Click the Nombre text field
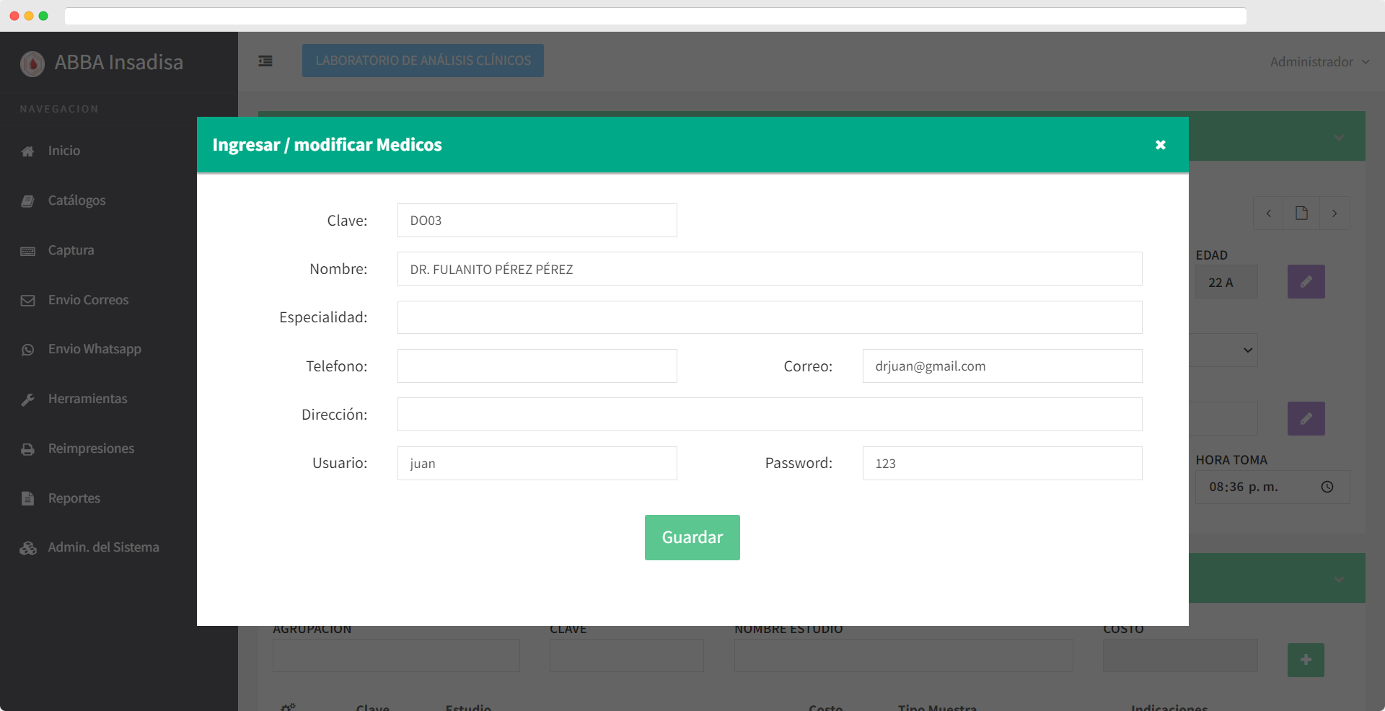The image size is (1385, 711). pos(770,268)
